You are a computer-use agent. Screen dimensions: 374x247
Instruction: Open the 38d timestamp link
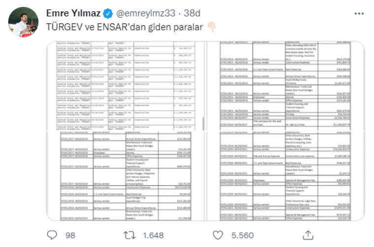(x=192, y=13)
